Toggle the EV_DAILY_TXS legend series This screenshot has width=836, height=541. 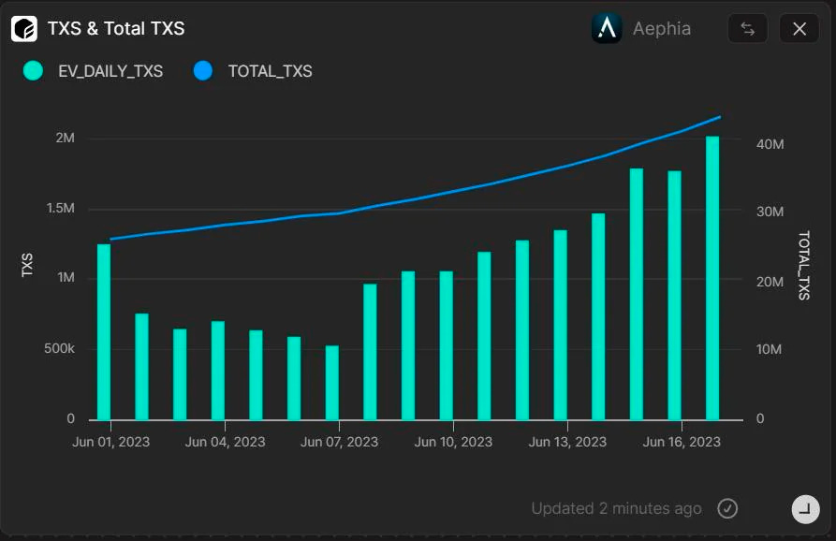pos(94,71)
